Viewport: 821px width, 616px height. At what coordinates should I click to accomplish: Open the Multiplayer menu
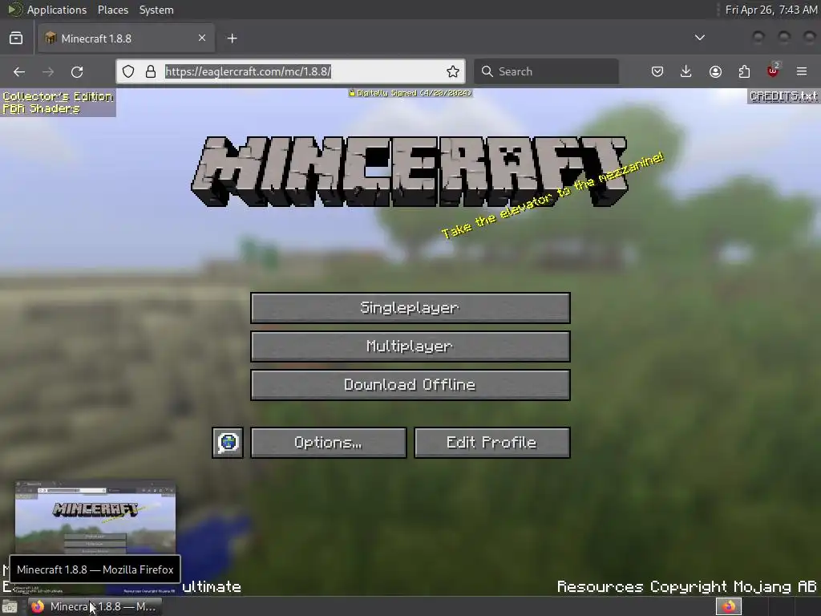tap(410, 346)
